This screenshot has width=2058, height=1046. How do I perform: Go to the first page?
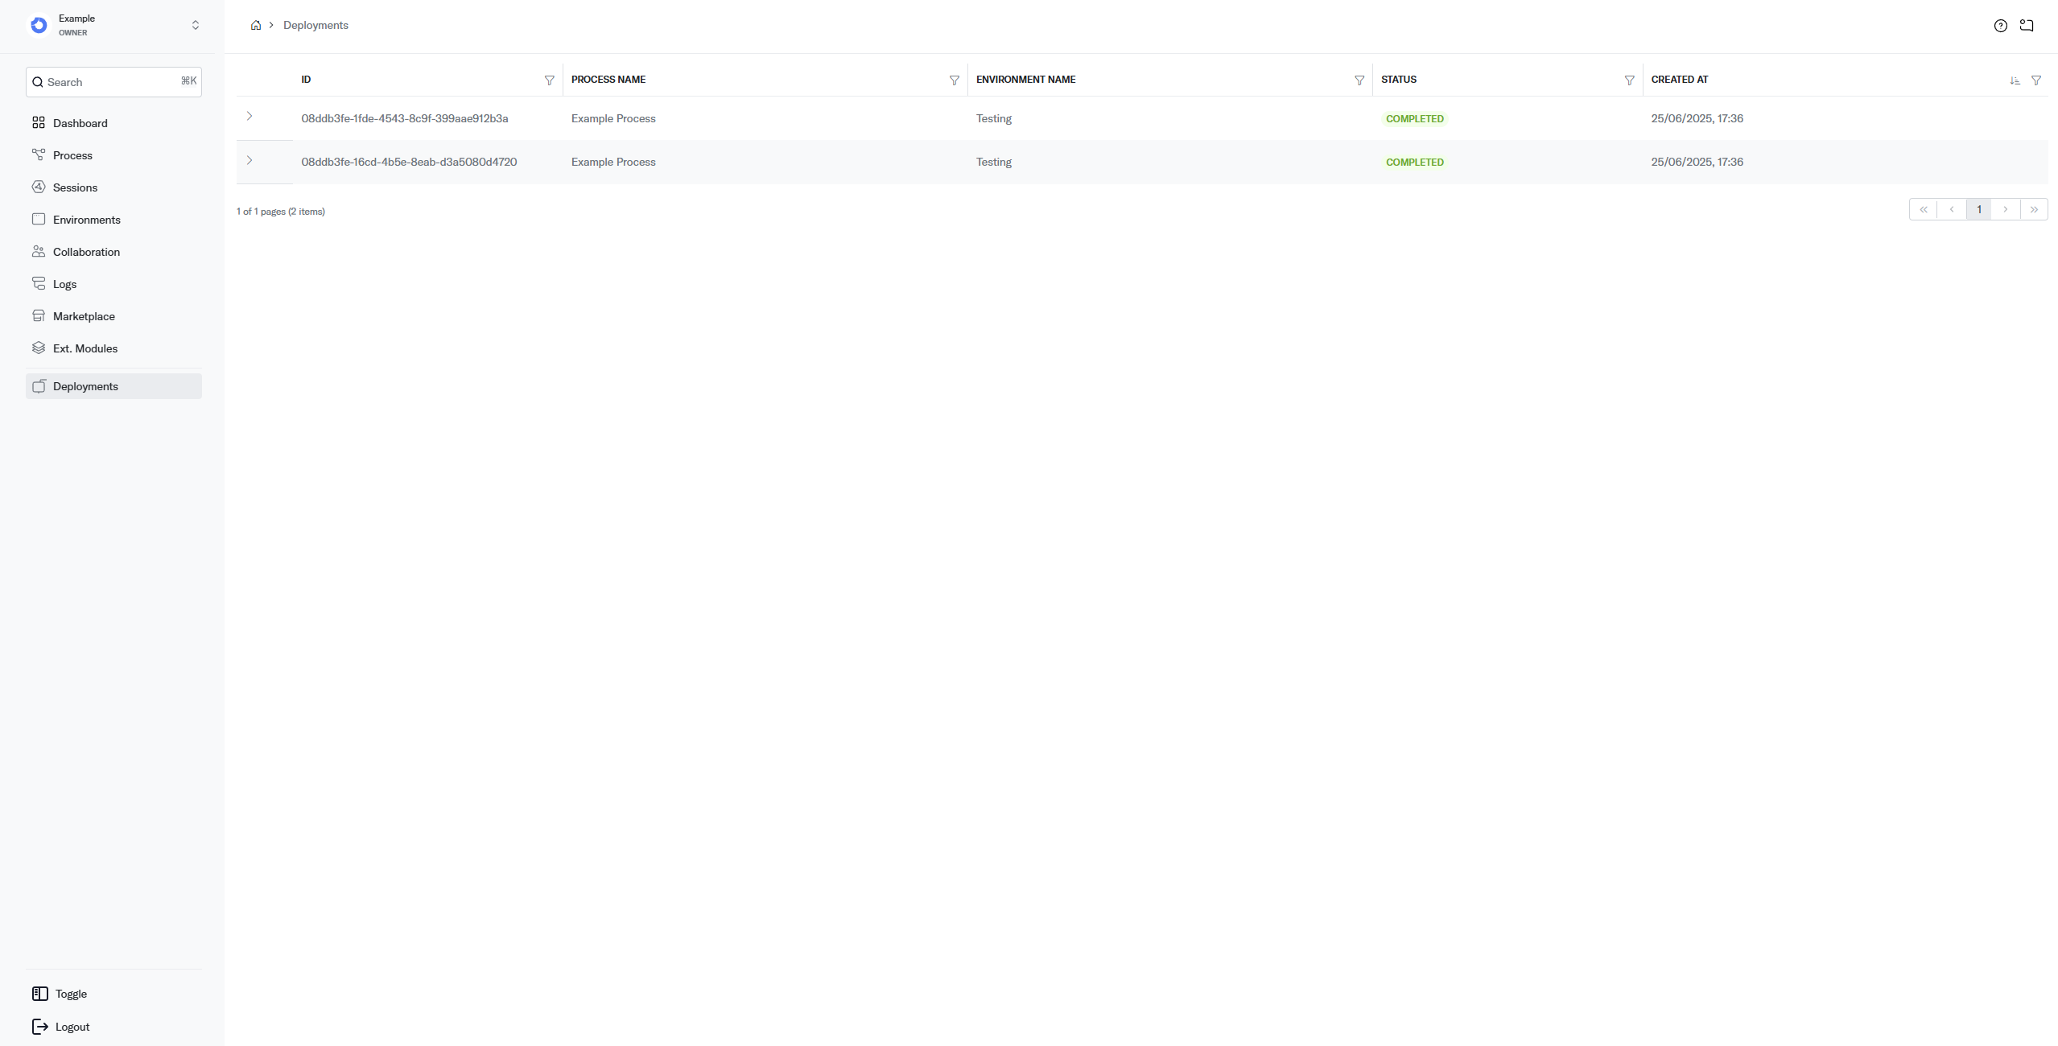point(1924,209)
